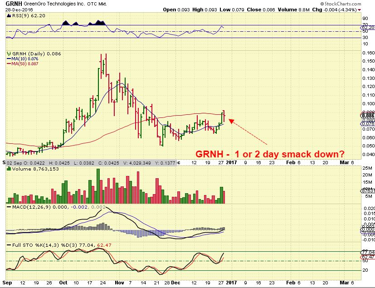Click the RSI(9) 62.20 legend text
This screenshot has height=288, width=375.
pyautogui.click(x=29, y=16)
